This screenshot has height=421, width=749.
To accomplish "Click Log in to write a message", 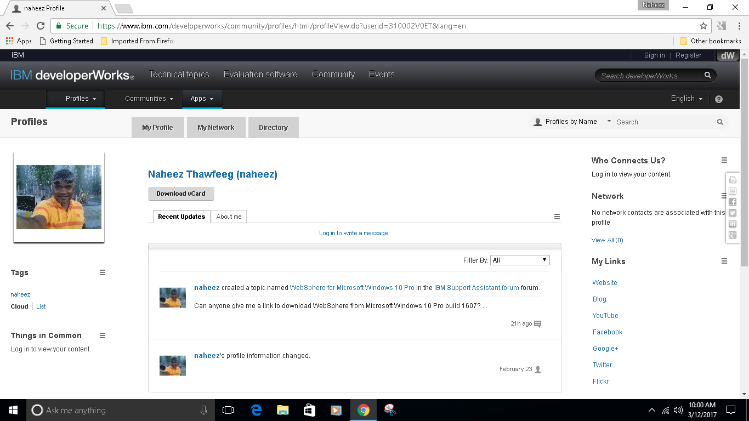I will pyautogui.click(x=354, y=233).
